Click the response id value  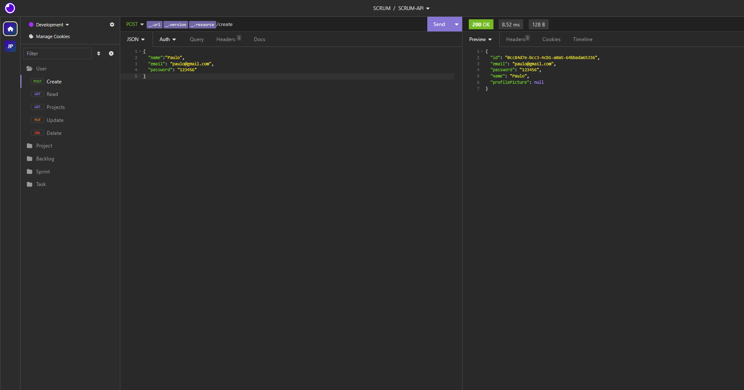click(x=551, y=58)
